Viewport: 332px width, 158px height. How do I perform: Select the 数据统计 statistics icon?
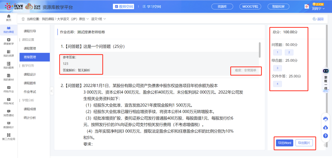pyautogui.click(x=8, y=125)
